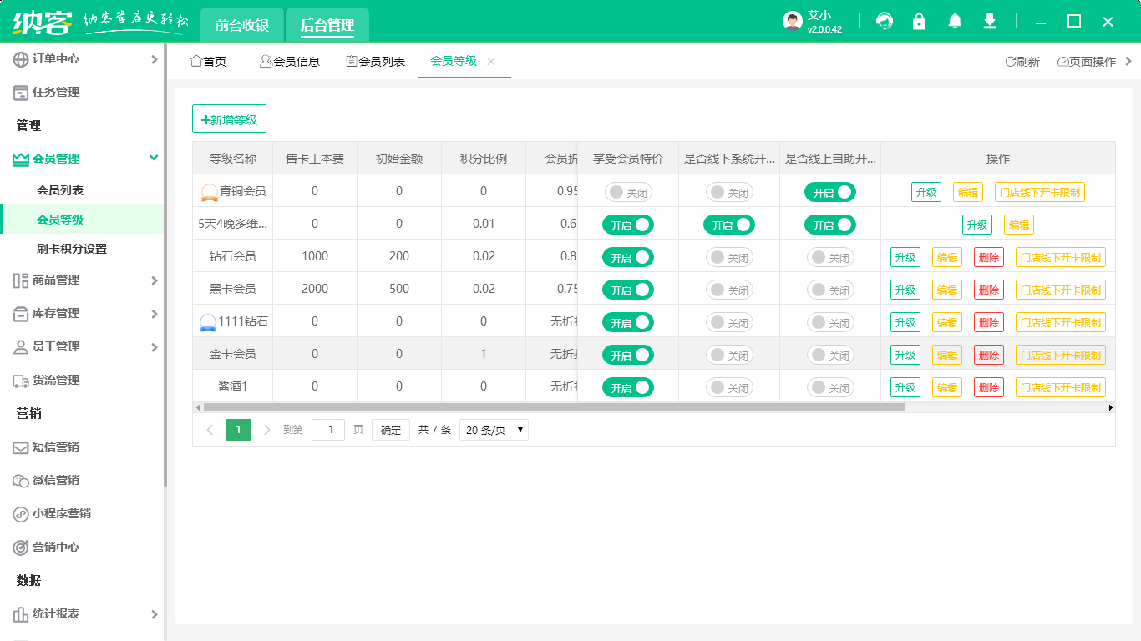
Task: Click the user avatar icon
Action: [x=792, y=22]
